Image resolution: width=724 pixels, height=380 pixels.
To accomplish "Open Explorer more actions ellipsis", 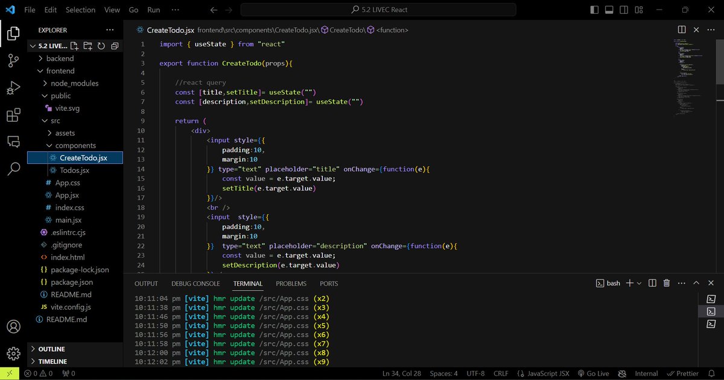I will click(x=110, y=30).
